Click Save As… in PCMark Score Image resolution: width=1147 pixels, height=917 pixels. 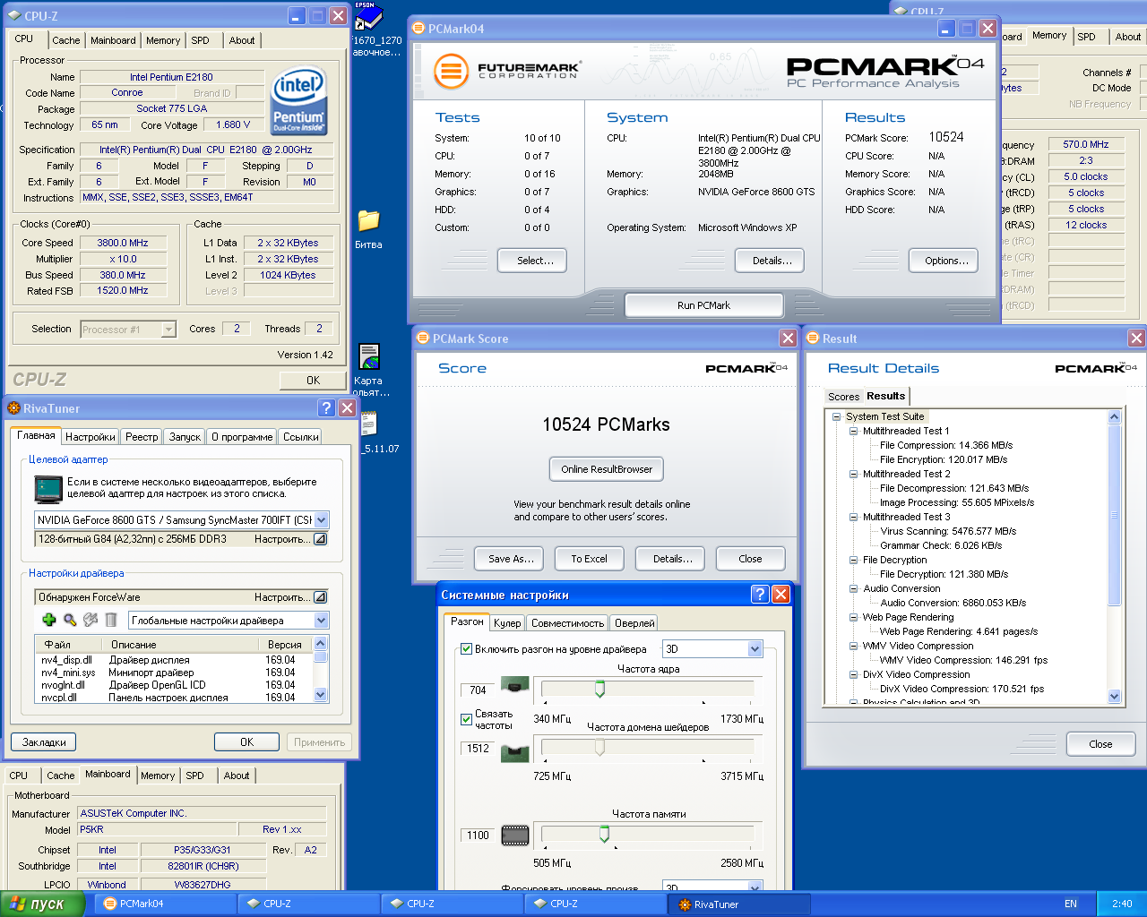click(x=511, y=559)
